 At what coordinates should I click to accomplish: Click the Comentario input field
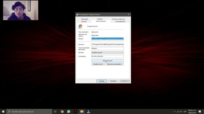point(107,56)
